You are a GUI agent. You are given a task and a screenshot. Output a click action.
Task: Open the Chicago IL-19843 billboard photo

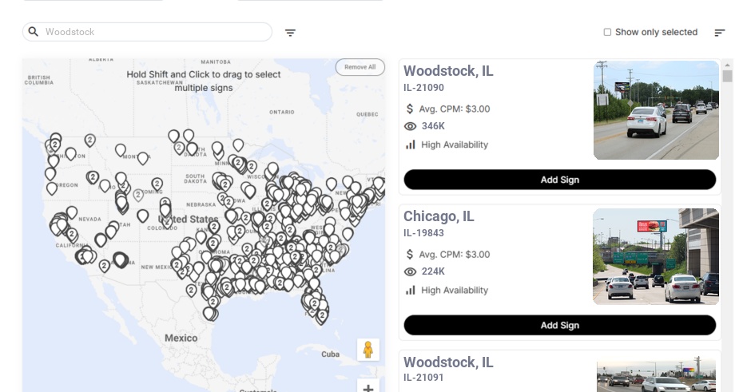coord(656,256)
